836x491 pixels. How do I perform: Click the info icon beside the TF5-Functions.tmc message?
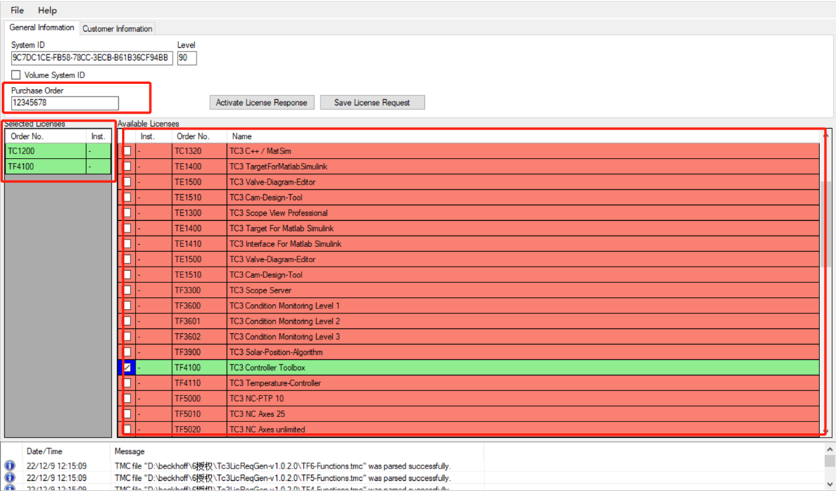[x=9, y=478]
